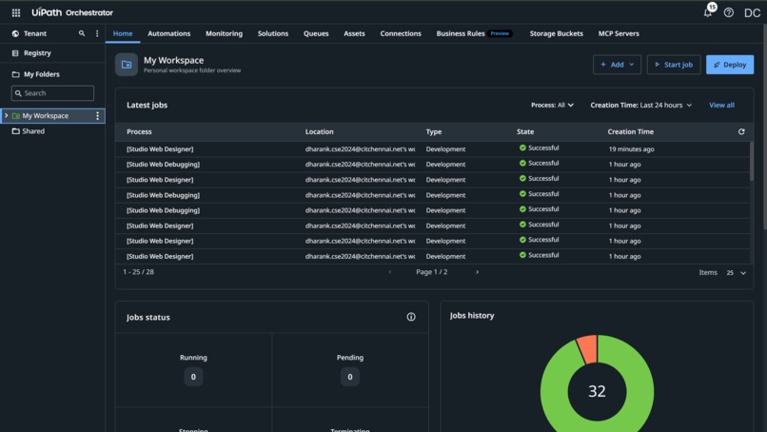Switch to the Automations tab
The width and height of the screenshot is (767, 432).
(x=168, y=33)
